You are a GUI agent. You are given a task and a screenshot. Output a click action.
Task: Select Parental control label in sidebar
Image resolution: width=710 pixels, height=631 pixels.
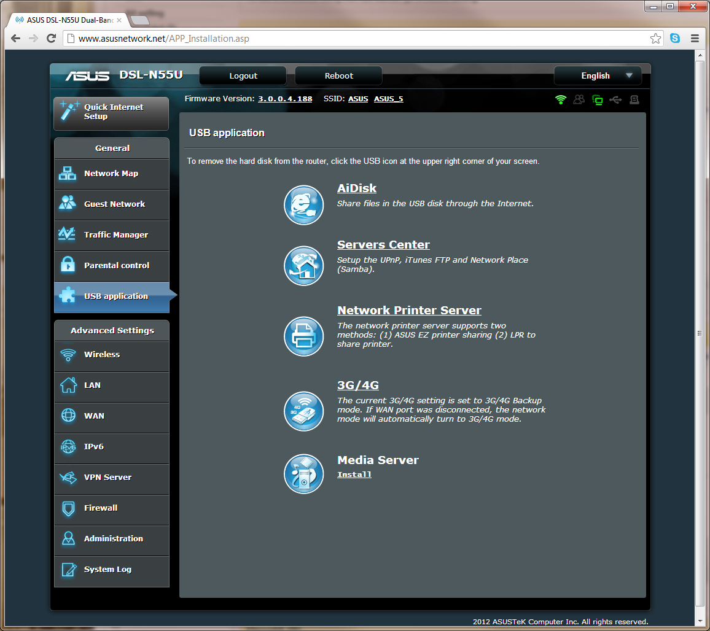click(x=116, y=265)
